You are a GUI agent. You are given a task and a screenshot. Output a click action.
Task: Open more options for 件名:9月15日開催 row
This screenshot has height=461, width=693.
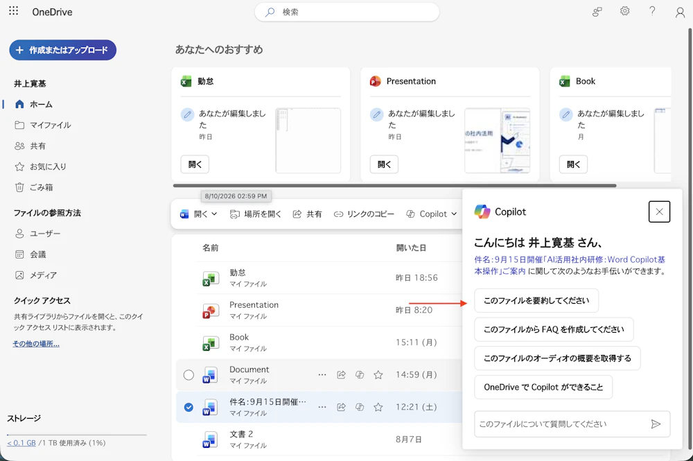[x=322, y=407]
